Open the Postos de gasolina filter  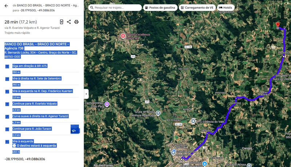[160, 8]
